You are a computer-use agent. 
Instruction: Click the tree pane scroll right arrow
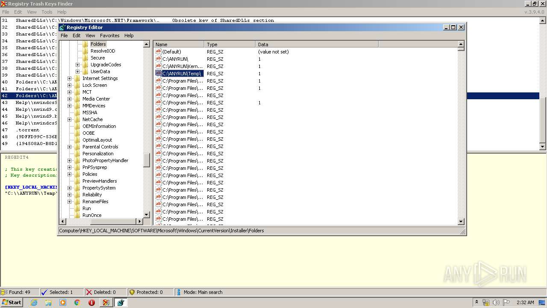(x=139, y=221)
